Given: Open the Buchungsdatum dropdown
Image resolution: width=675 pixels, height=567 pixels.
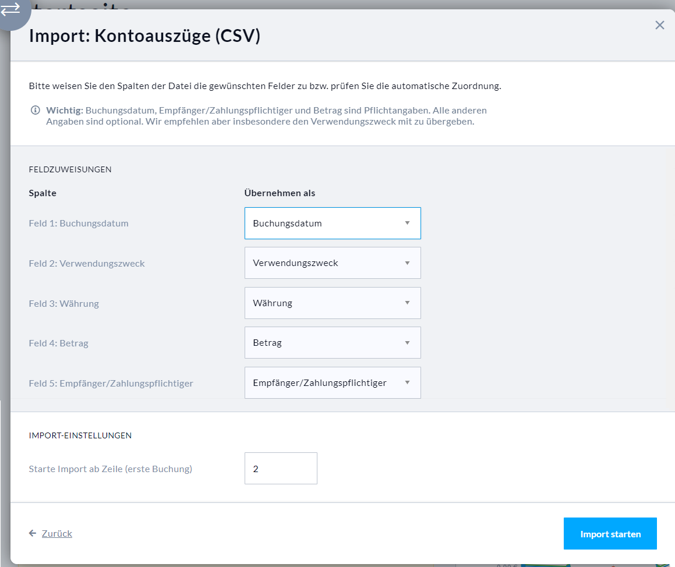Looking at the screenshot, I should tap(333, 224).
